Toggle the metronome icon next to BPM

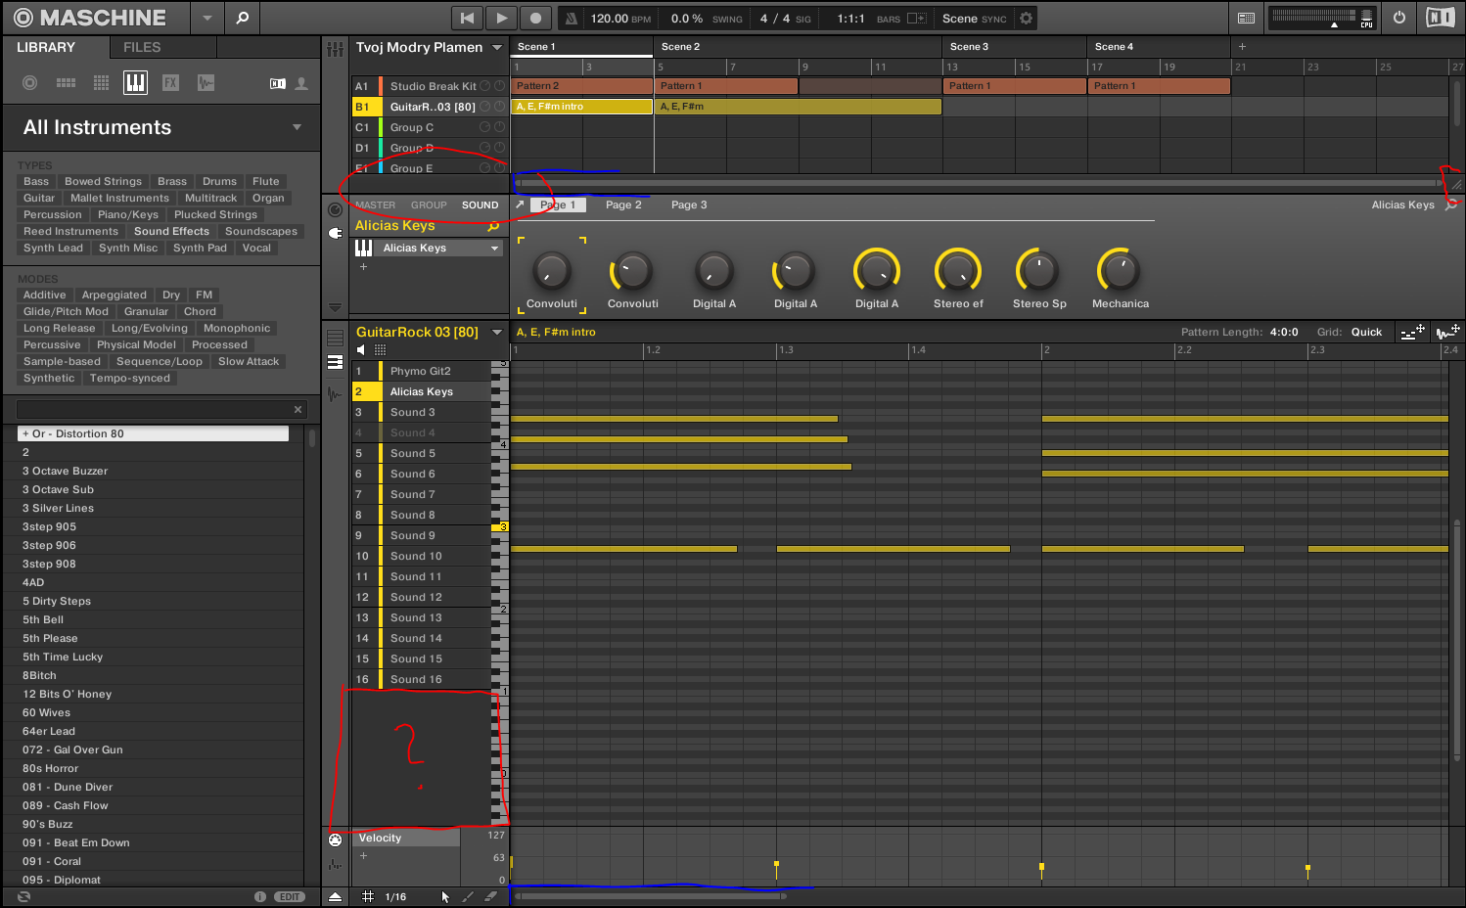click(572, 19)
